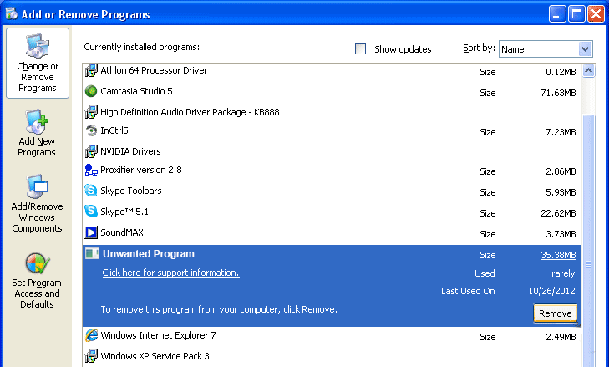Click the Unwanted Program title text

pyautogui.click(x=149, y=254)
